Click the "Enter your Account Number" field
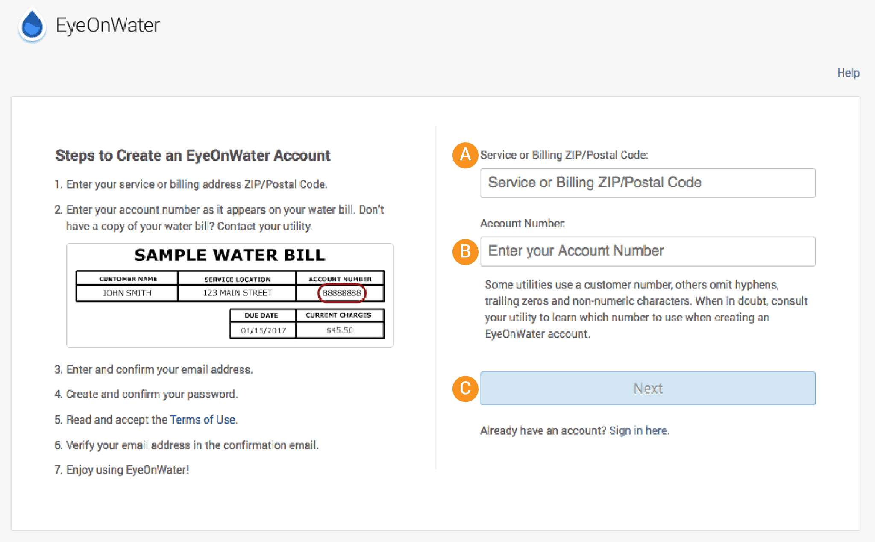The height and width of the screenshot is (542, 875). coord(648,252)
